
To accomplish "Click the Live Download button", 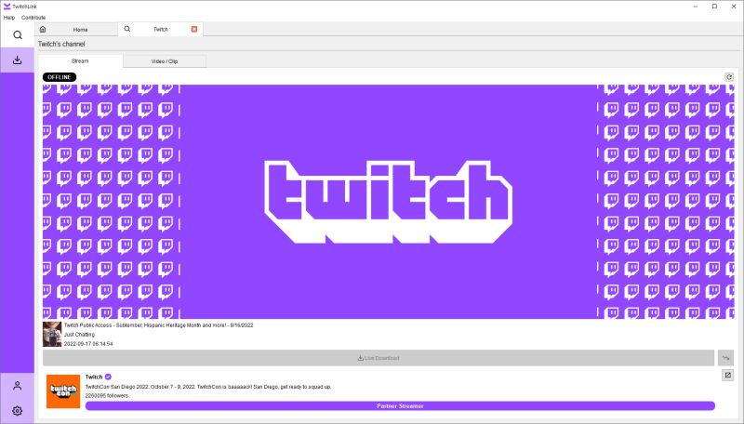I will pyautogui.click(x=379, y=358).
